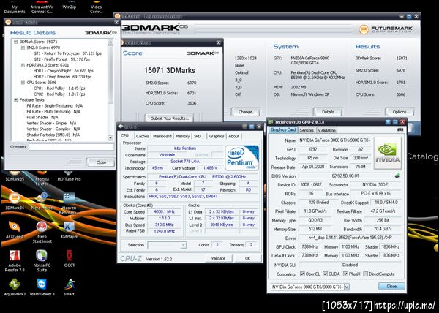Toggle the OpenCL checkbox in GPU-Z
Screen dimensions: 439x313
(302, 274)
